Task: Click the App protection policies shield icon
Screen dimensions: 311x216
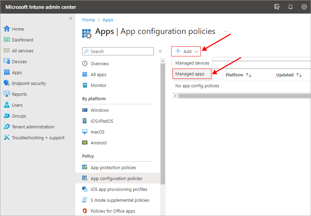Action: coord(85,167)
